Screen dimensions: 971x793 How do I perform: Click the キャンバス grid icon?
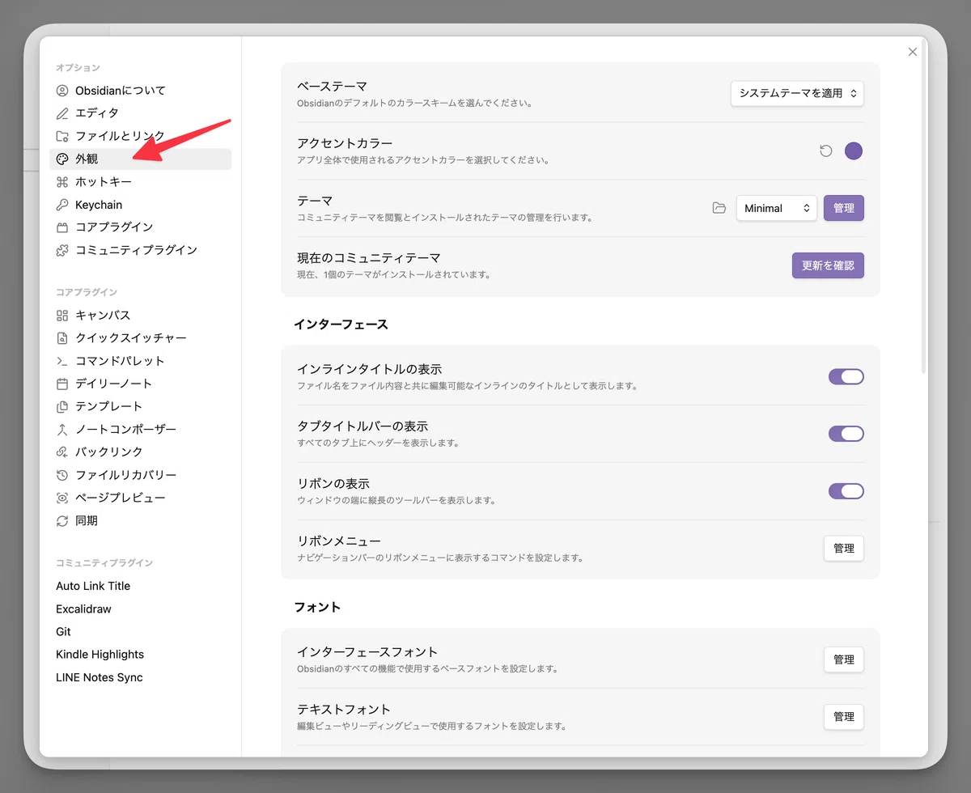[x=62, y=316]
